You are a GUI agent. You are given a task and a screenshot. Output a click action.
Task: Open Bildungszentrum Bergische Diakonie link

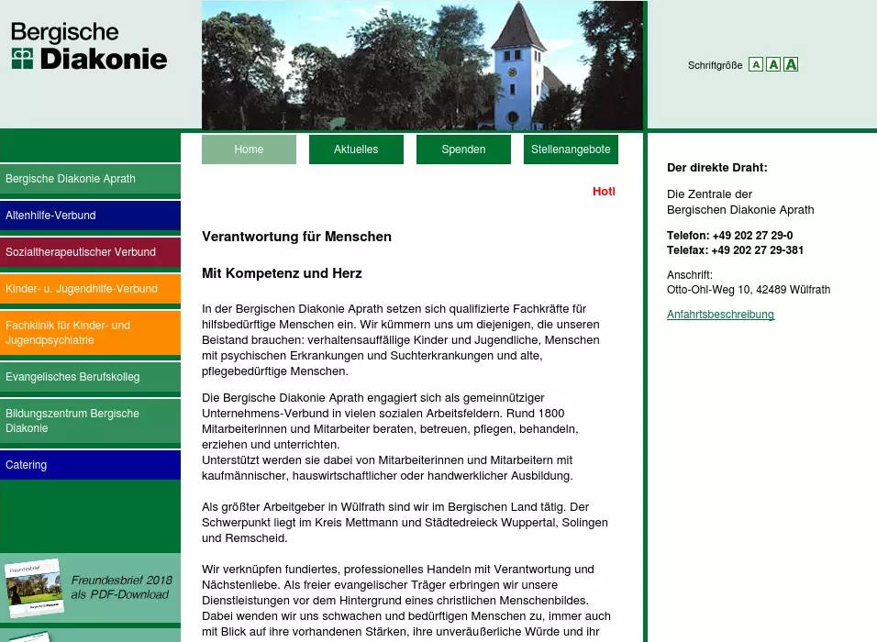90,421
